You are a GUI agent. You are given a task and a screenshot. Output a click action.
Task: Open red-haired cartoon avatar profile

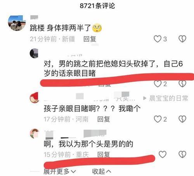point(35,98)
